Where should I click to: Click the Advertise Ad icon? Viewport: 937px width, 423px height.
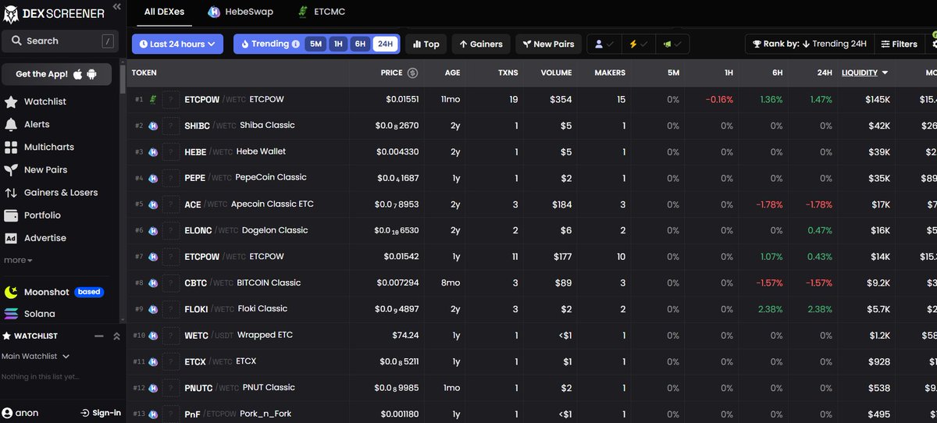pos(11,238)
